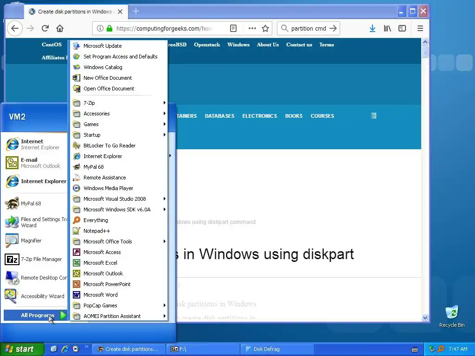Open the CentOS site navigation link
This screenshot has height=356, width=475.
51,44
